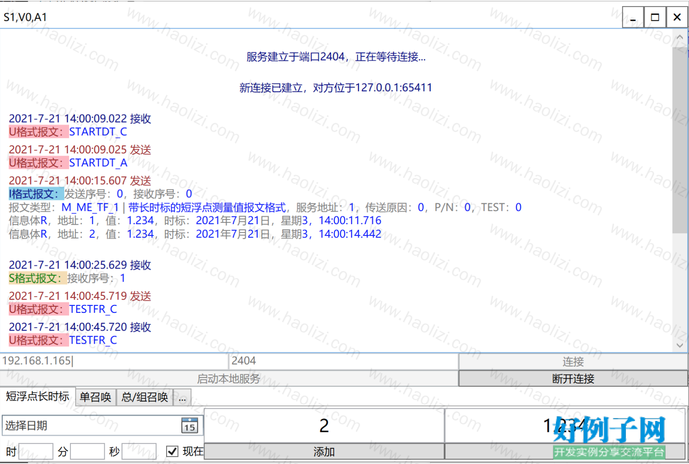The image size is (689, 464).
Task: Click the 选择日期 date field
Action: click(x=102, y=426)
